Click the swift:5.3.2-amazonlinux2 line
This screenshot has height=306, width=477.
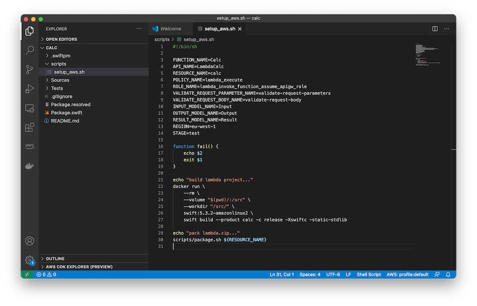(218, 213)
